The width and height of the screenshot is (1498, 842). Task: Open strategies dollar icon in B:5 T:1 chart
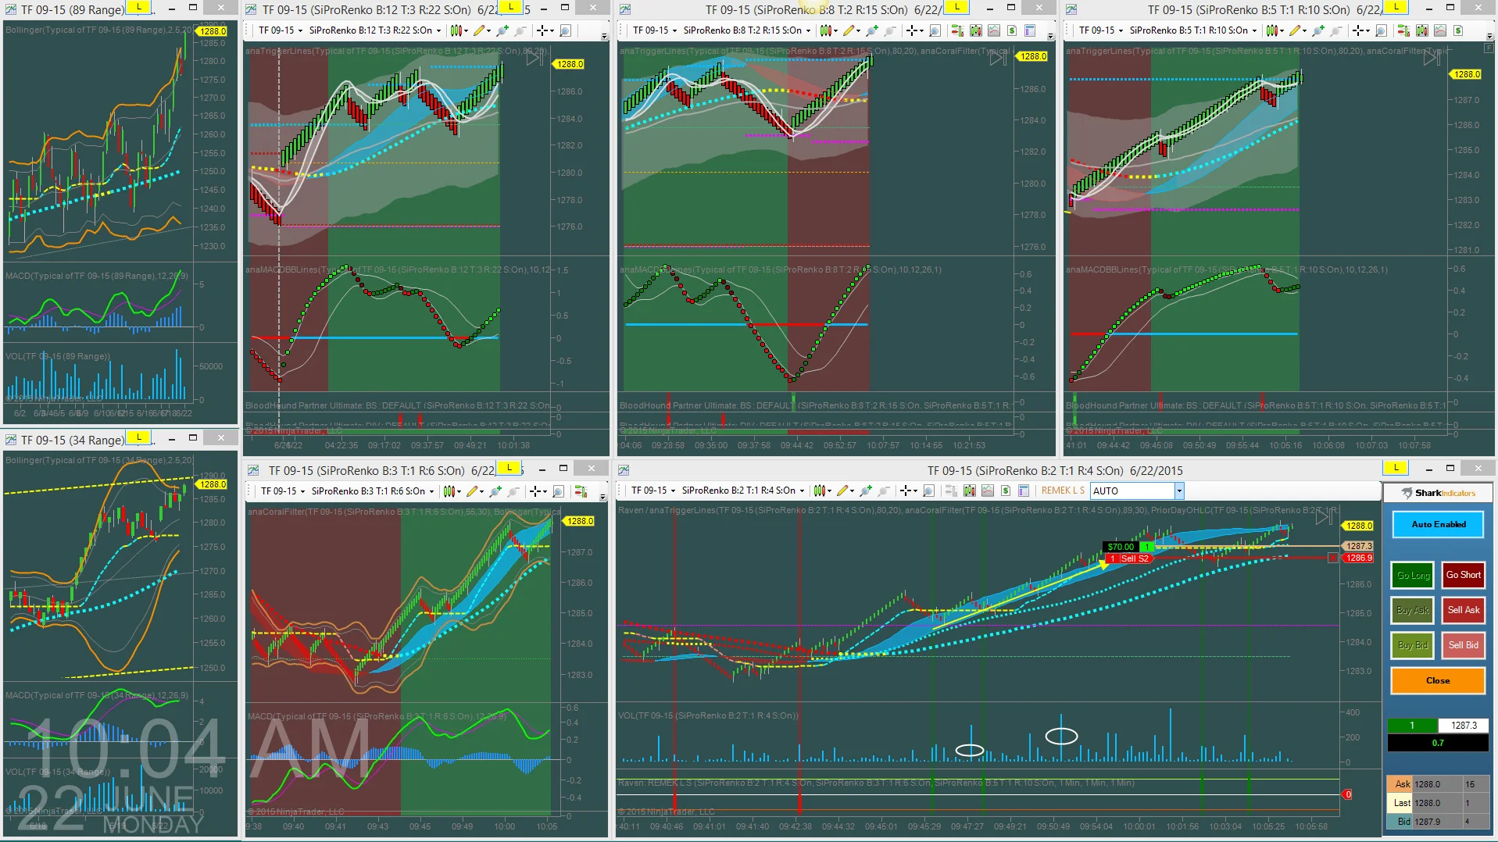[1458, 30]
